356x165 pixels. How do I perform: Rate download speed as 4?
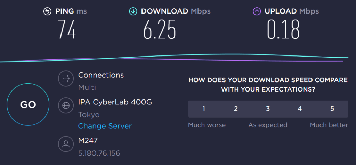tap(300, 109)
